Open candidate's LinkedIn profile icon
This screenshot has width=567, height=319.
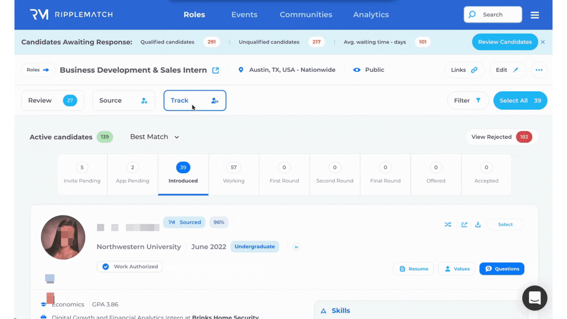point(296,247)
